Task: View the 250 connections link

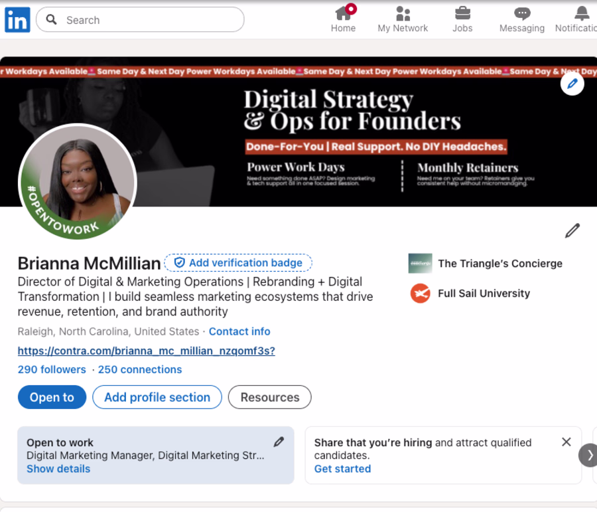Action: coord(140,369)
